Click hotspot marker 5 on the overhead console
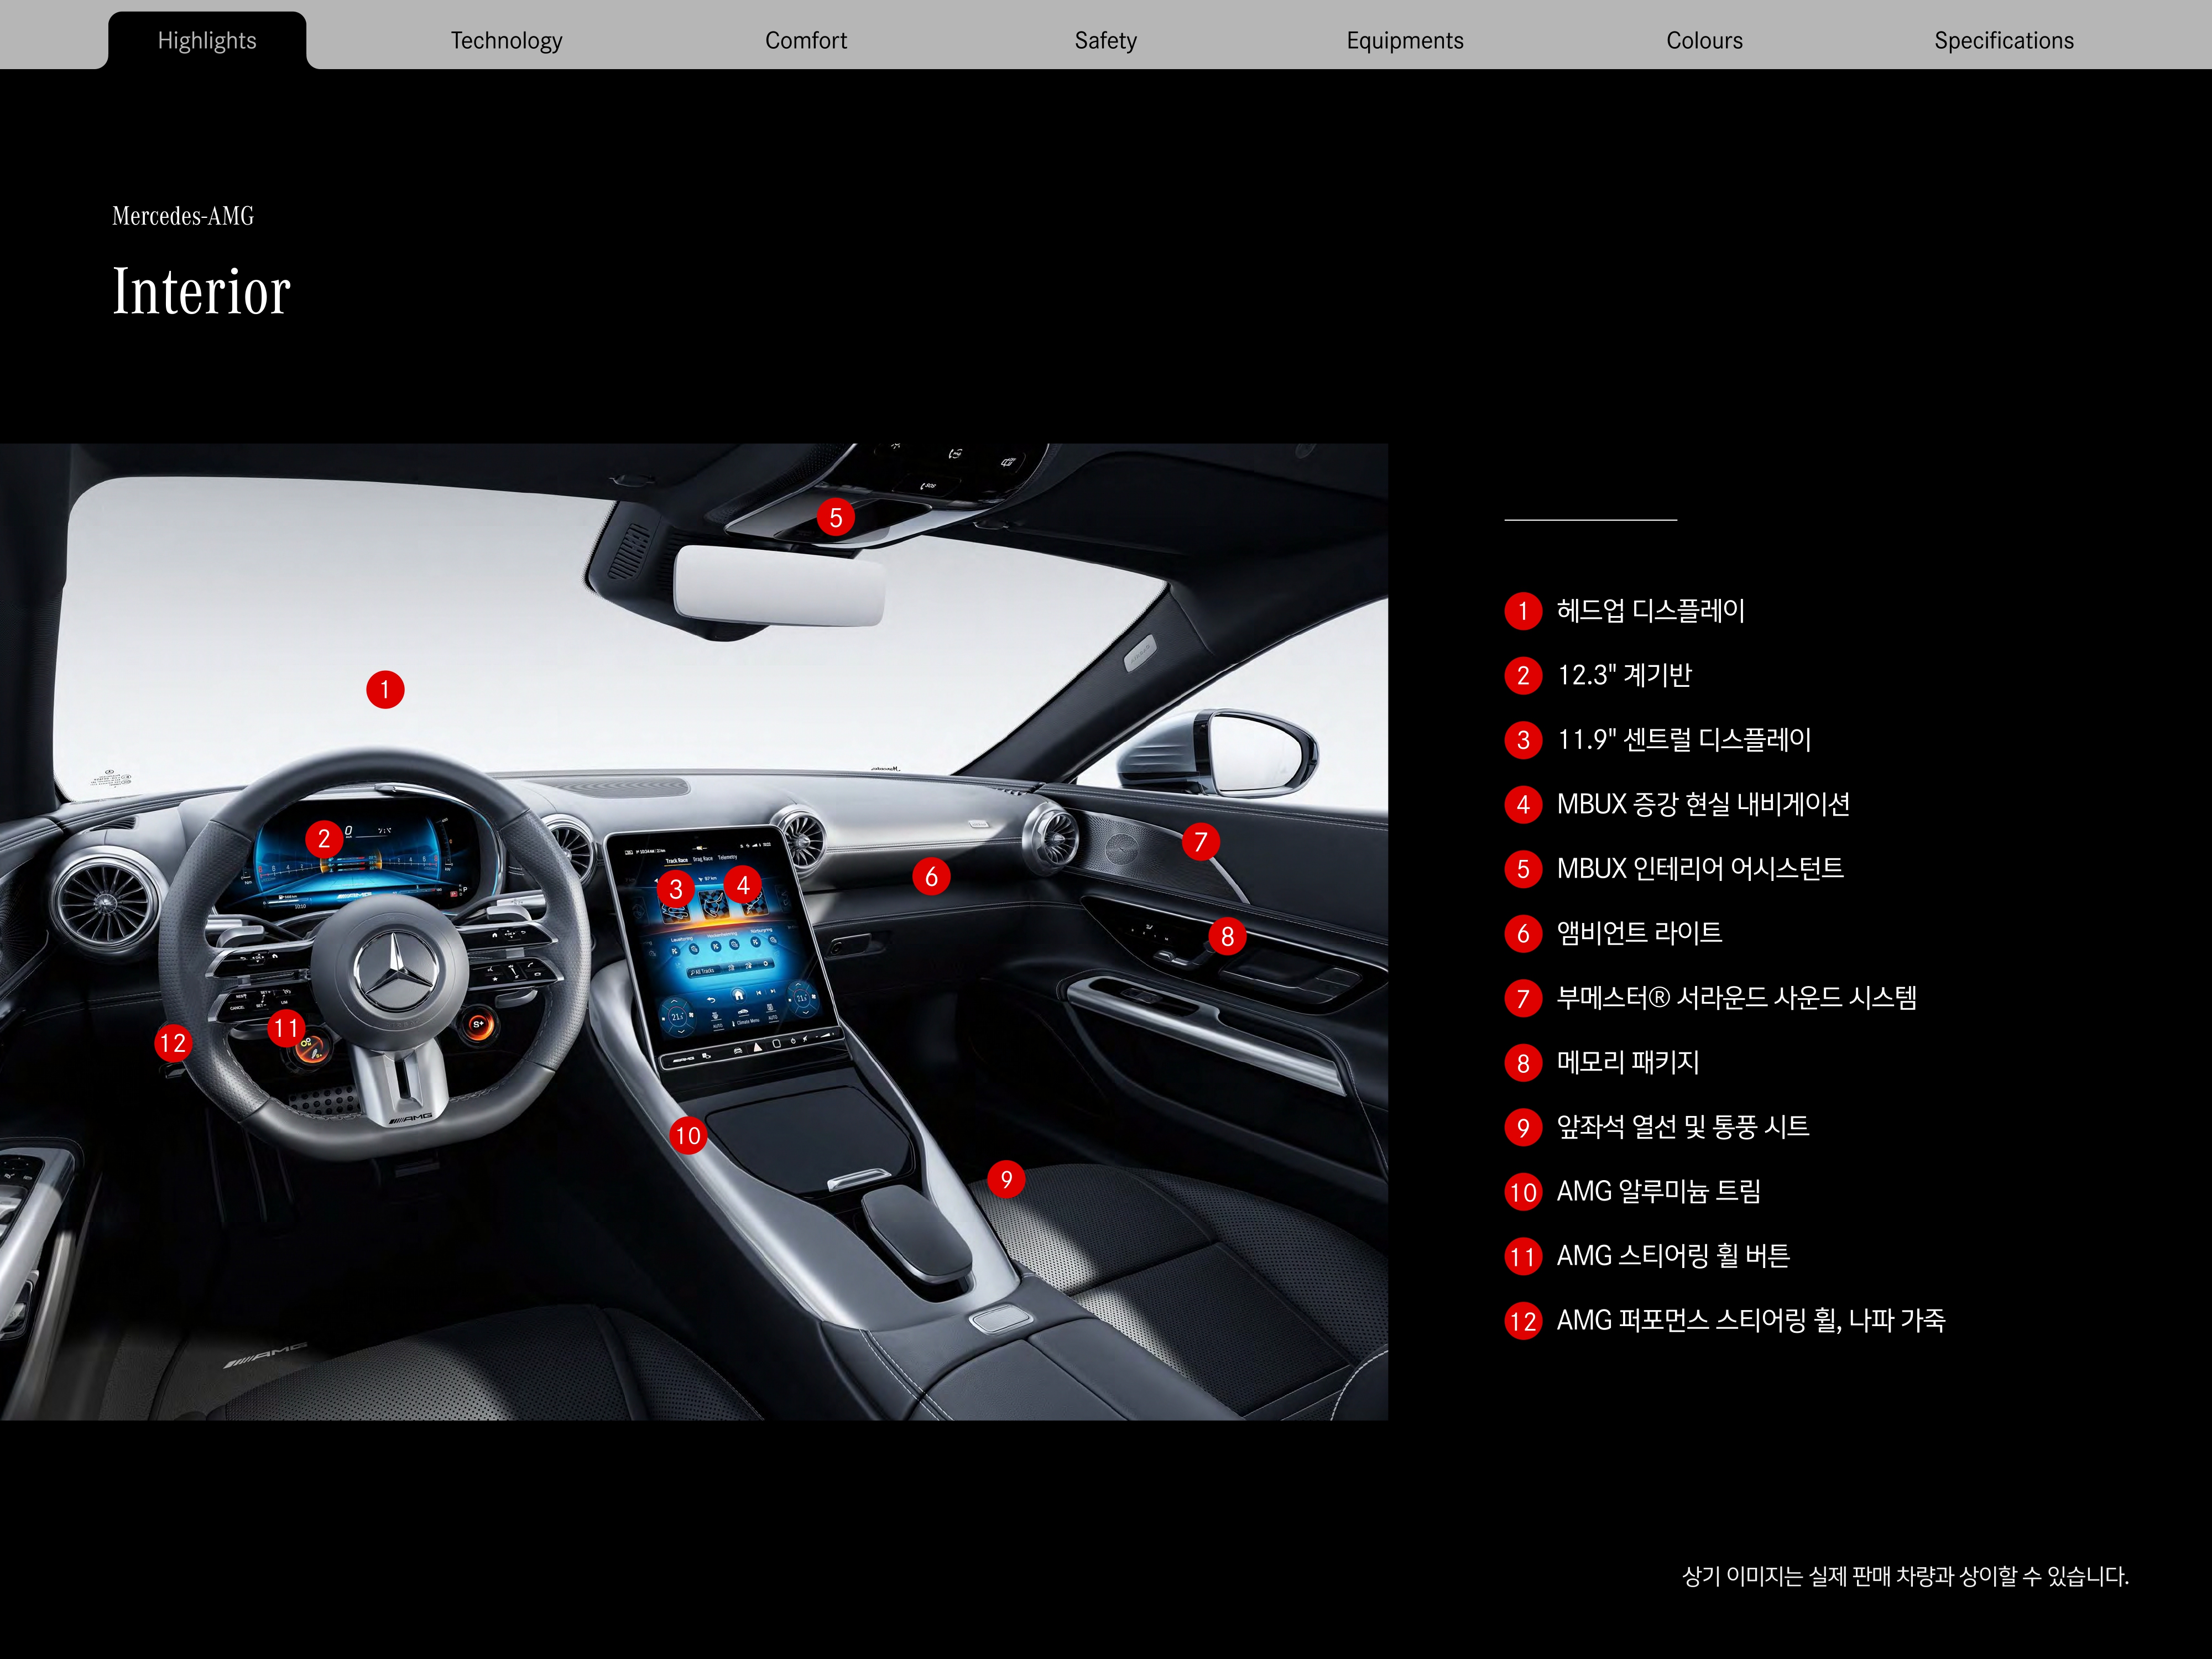Image resolution: width=2212 pixels, height=1659 pixels. coord(835,518)
